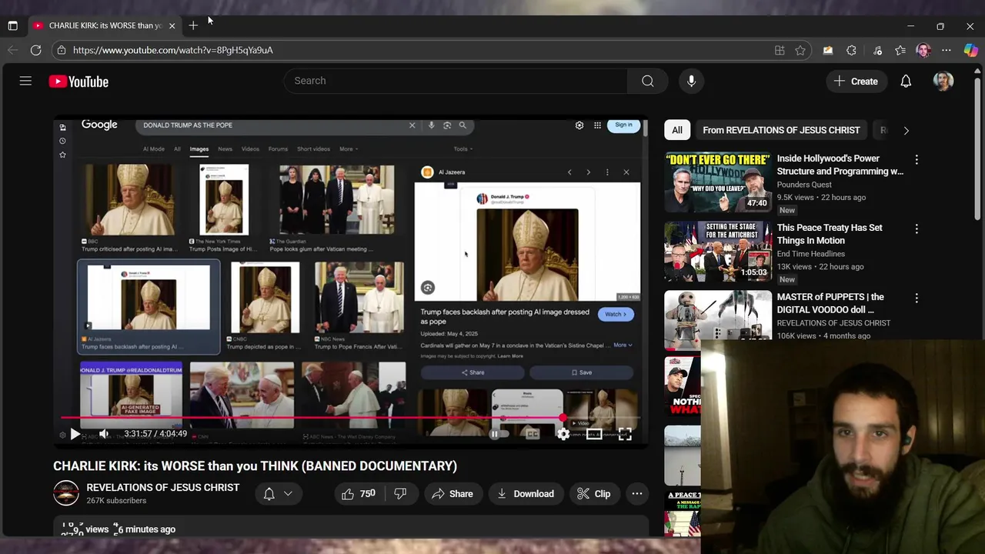Viewport: 985px width, 554px height.
Task: View site information lock icon
Action: [x=62, y=50]
